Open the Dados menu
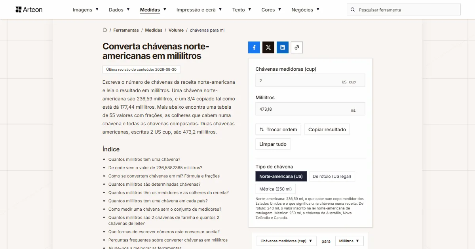The image size is (475, 249). pos(119,9)
